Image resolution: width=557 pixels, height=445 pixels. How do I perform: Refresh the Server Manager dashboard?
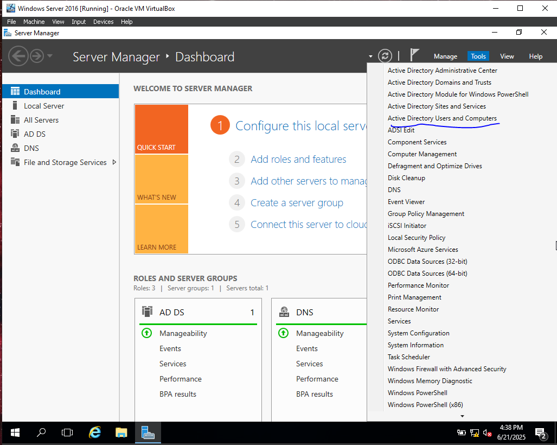coord(385,56)
